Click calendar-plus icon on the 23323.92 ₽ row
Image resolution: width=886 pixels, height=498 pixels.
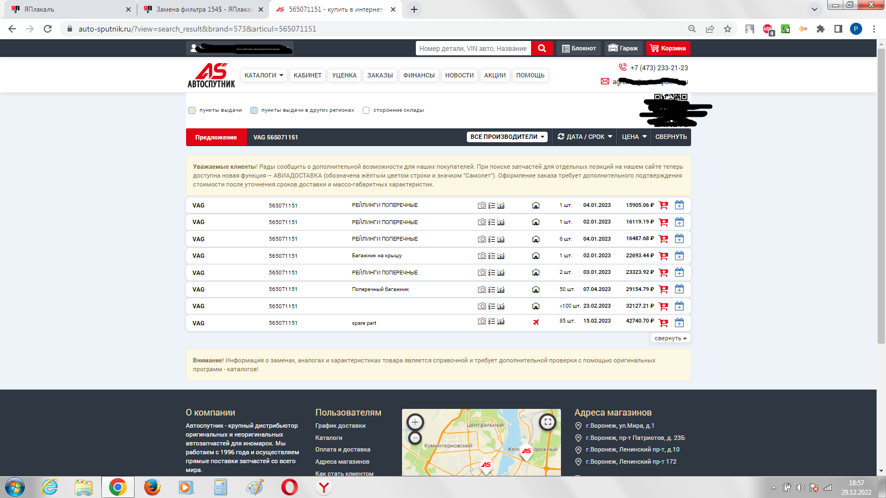point(679,272)
